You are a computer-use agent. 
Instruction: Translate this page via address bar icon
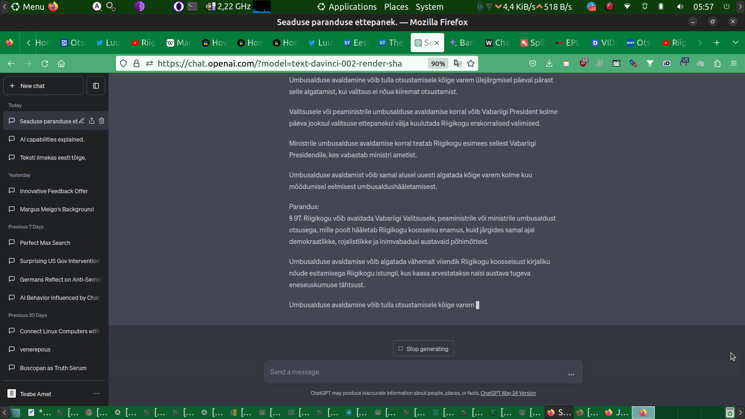click(458, 64)
